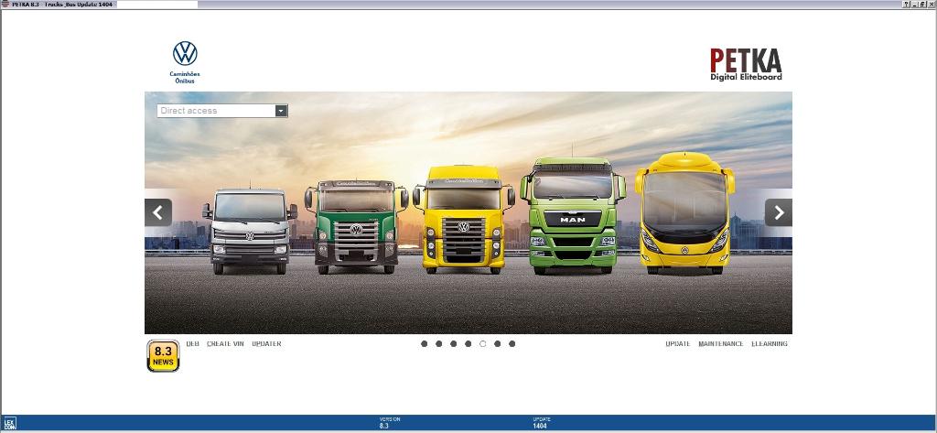Click the yellow VW Constellation truck
Screen dimensions: 937x433
tap(464, 220)
